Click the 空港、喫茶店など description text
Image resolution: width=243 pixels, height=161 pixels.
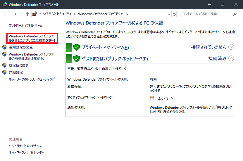(97, 69)
